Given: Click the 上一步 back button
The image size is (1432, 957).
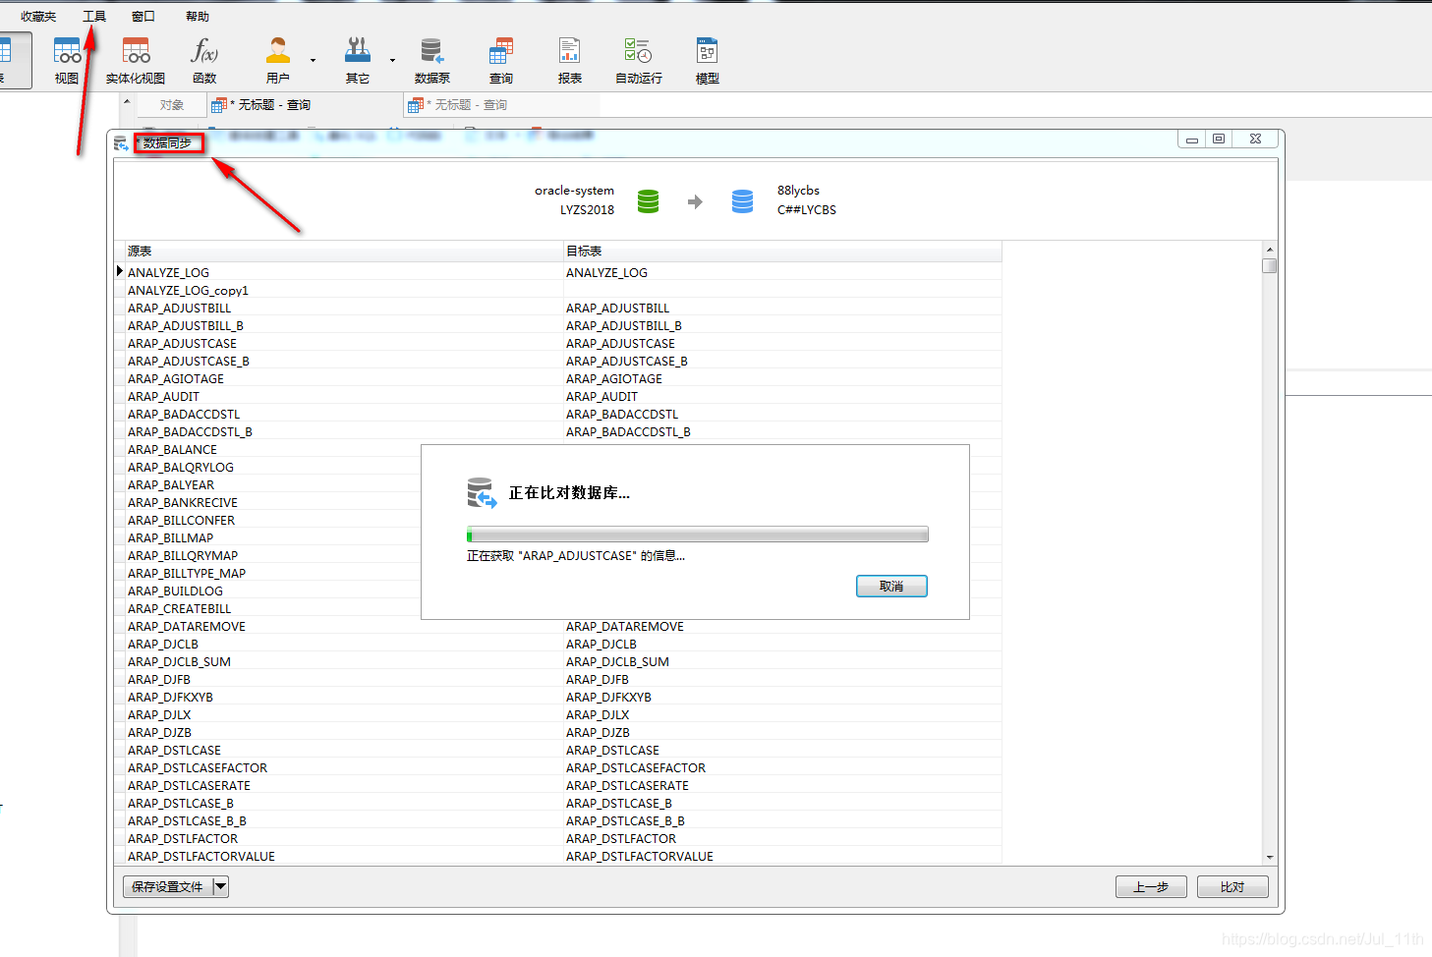Looking at the screenshot, I should point(1151,887).
